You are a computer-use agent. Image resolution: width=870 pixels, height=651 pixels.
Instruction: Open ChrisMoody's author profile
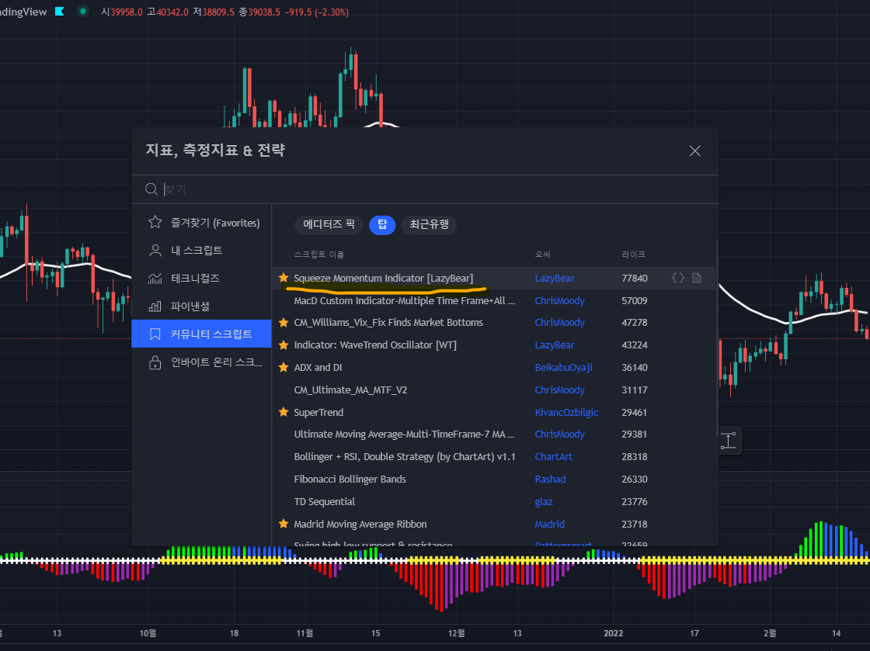click(559, 300)
